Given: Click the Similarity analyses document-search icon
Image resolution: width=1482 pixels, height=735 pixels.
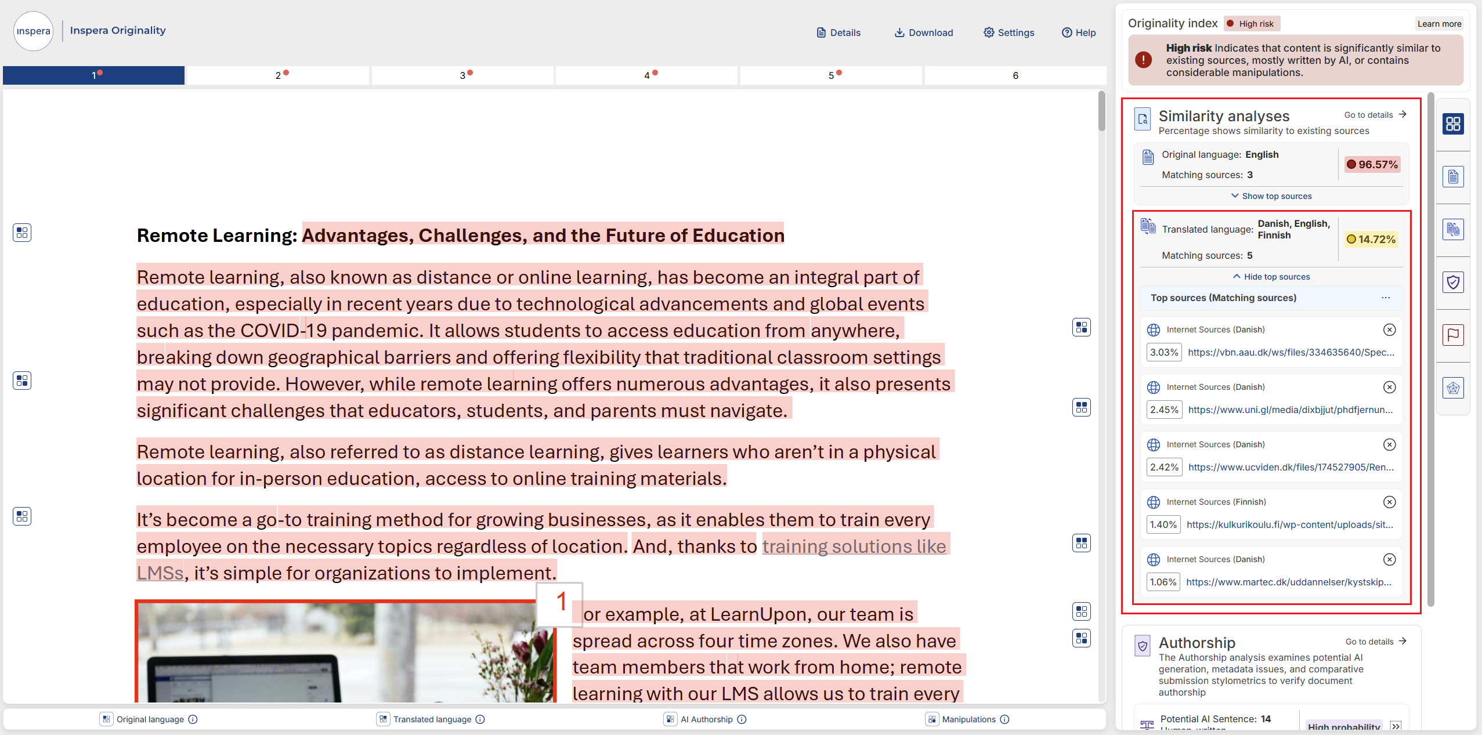Looking at the screenshot, I should point(1143,120).
